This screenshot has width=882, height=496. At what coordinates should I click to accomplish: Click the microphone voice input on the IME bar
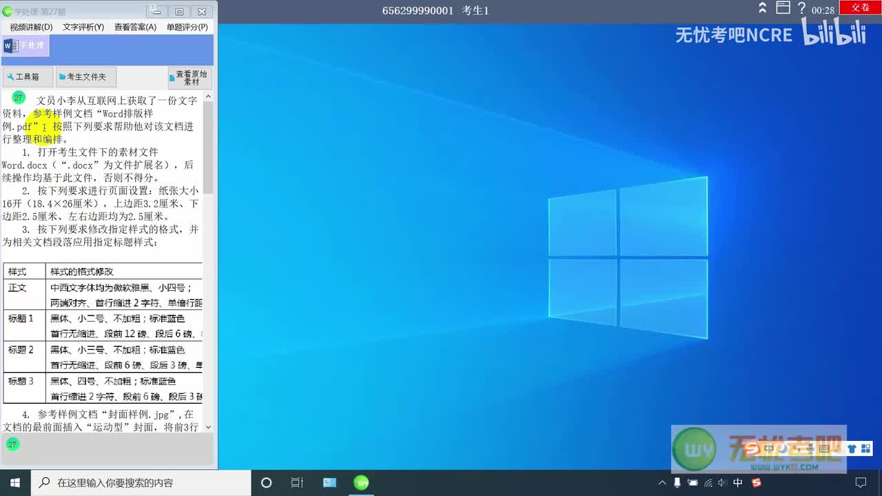pyautogui.click(x=810, y=449)
